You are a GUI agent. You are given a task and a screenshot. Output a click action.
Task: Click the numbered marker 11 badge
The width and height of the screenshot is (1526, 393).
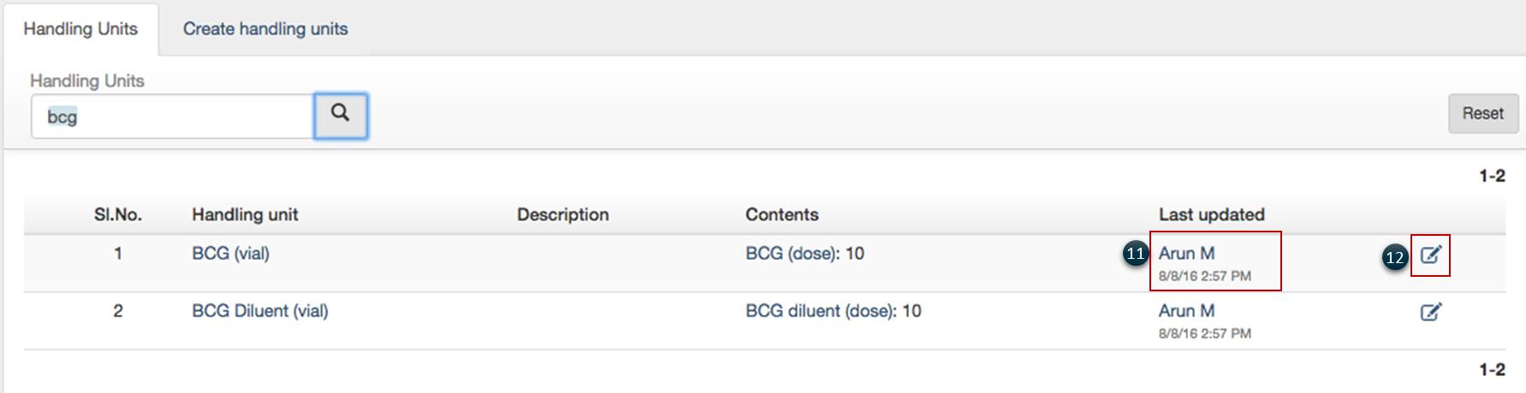tap(1136, 254)
